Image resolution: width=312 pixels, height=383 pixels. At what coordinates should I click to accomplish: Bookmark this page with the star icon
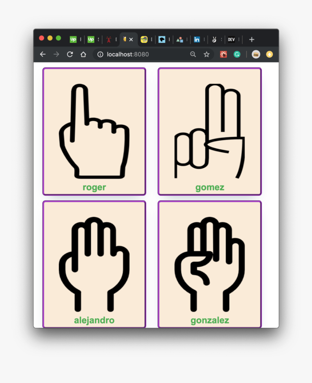tap(206, 55)
